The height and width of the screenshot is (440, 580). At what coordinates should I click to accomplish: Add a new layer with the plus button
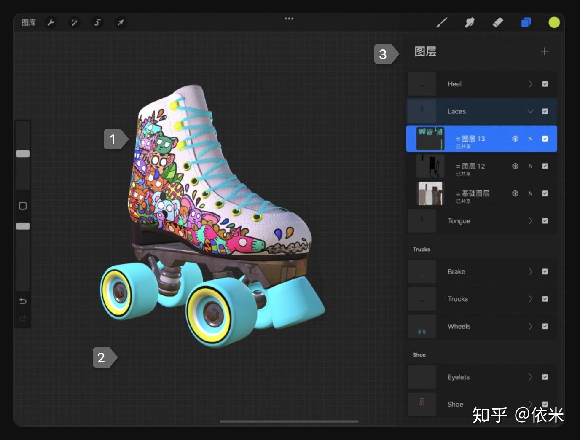pos(544,51)
